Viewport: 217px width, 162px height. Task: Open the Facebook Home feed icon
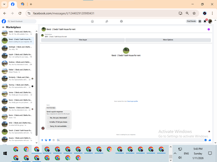pos(92,21)
